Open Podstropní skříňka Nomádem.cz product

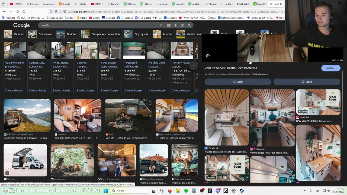(134, 68)
